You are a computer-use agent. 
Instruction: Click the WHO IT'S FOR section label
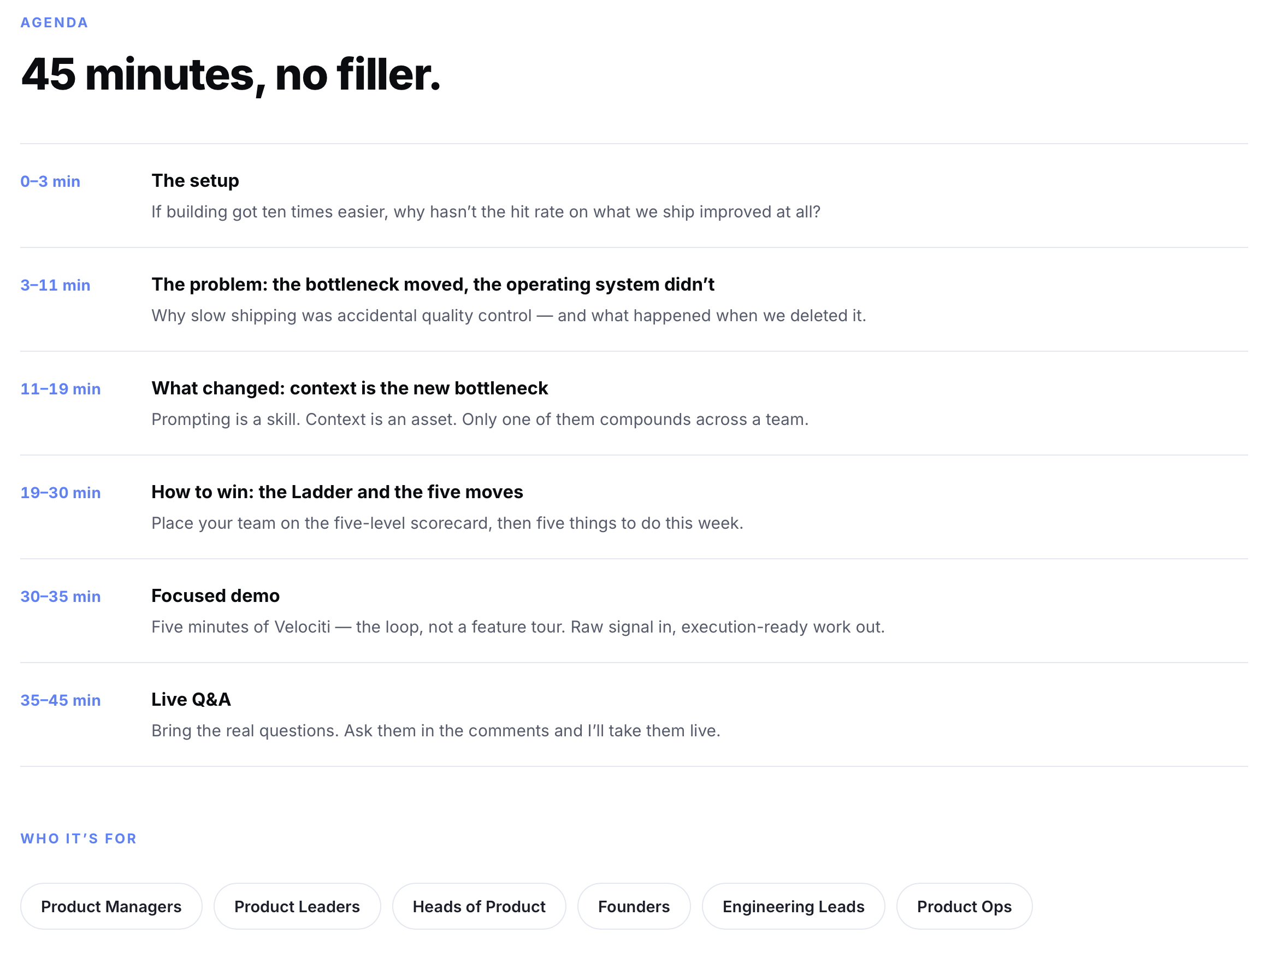(x=79, y=838)
